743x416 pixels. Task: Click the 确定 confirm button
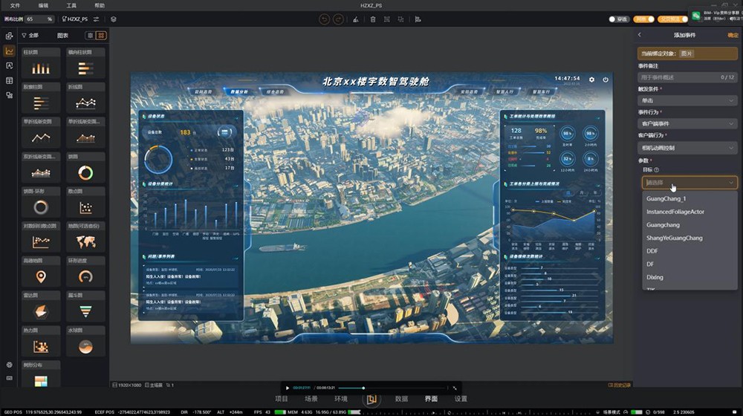coord(733,35)
